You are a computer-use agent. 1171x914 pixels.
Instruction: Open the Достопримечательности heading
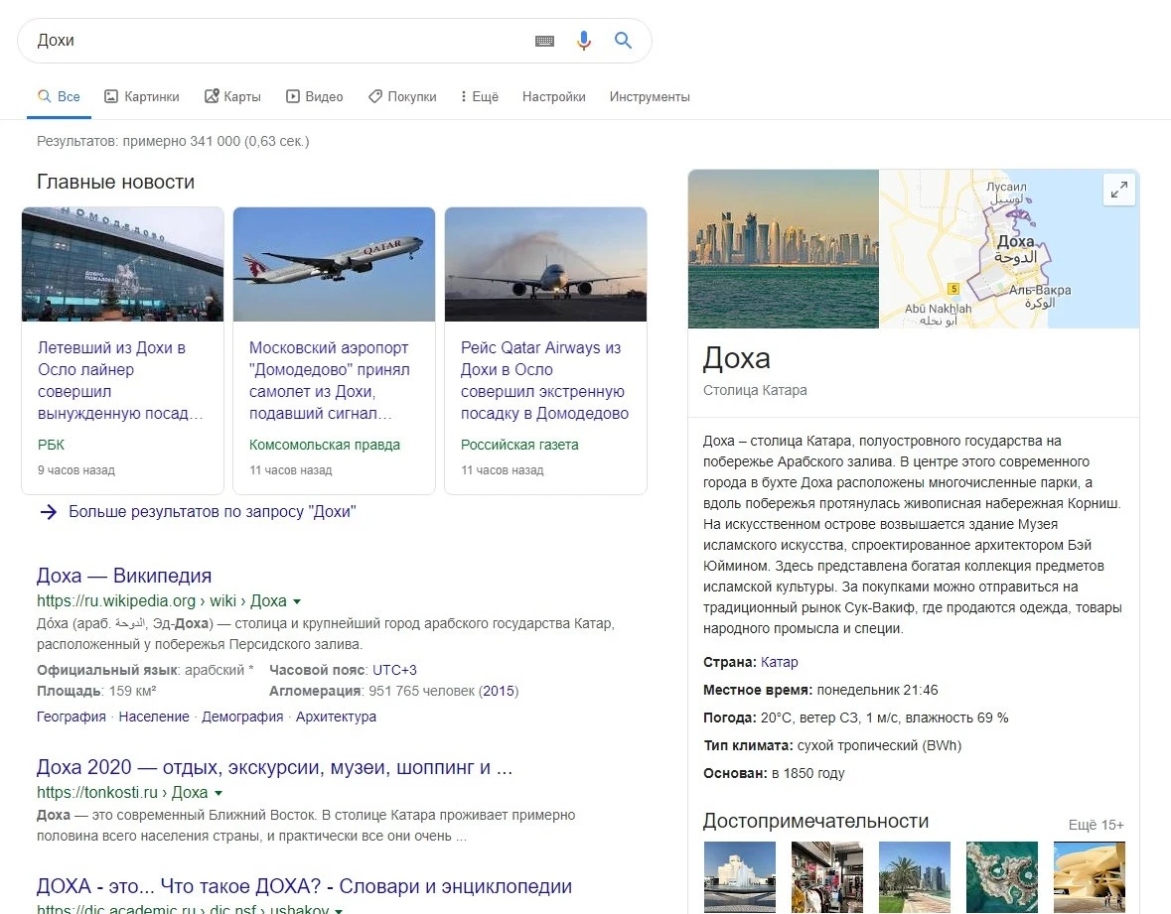pos(815,821)
